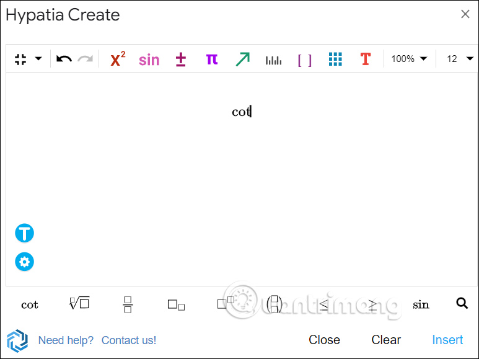Open the red T text category
The width and height of the screenshot is (479, 359).
[x=366, y=59]
